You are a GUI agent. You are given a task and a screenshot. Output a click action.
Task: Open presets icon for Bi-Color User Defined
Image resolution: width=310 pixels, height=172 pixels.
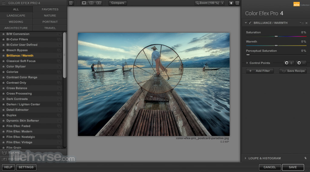59,45
